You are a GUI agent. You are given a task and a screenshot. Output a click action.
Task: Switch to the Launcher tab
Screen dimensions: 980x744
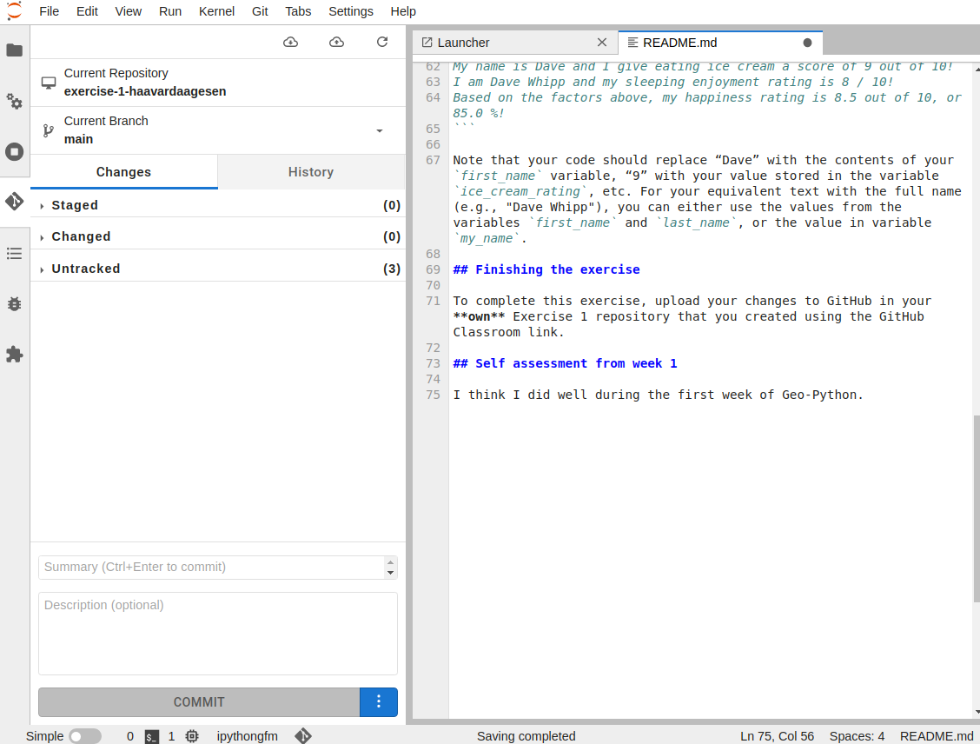coord(515,43)
